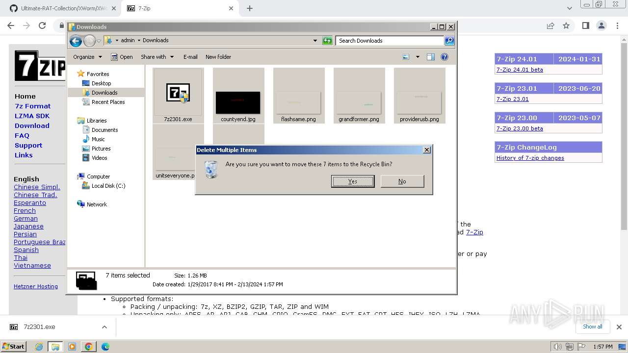This screenshot has width=628, height=353.
Task: Click the Explorer forward arrow button
Action: pos(89,41)
